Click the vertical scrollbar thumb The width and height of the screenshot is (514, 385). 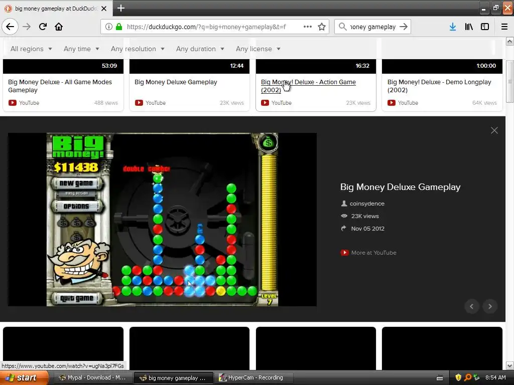tap(509, 81)
